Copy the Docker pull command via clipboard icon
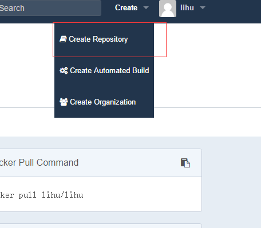Viewport: 261px width, 228px height. [x=185, y=163]
